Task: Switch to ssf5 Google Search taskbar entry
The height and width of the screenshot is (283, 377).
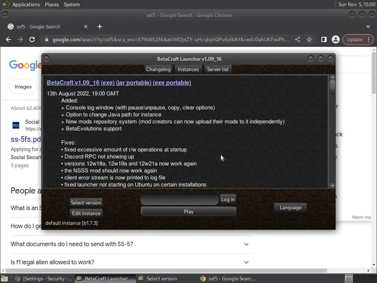Action: pyautogui.click(x=228, y=279)
